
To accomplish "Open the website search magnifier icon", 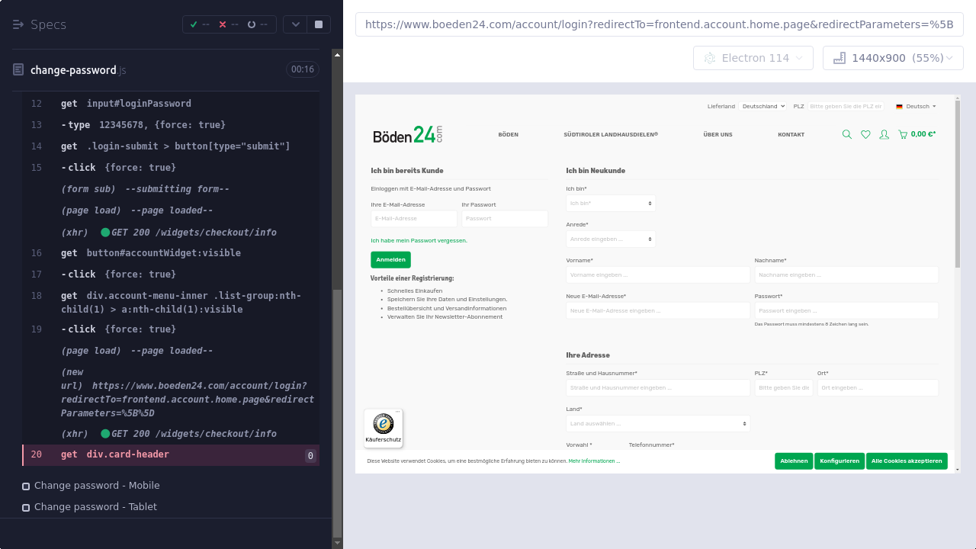I will (846, 134).
